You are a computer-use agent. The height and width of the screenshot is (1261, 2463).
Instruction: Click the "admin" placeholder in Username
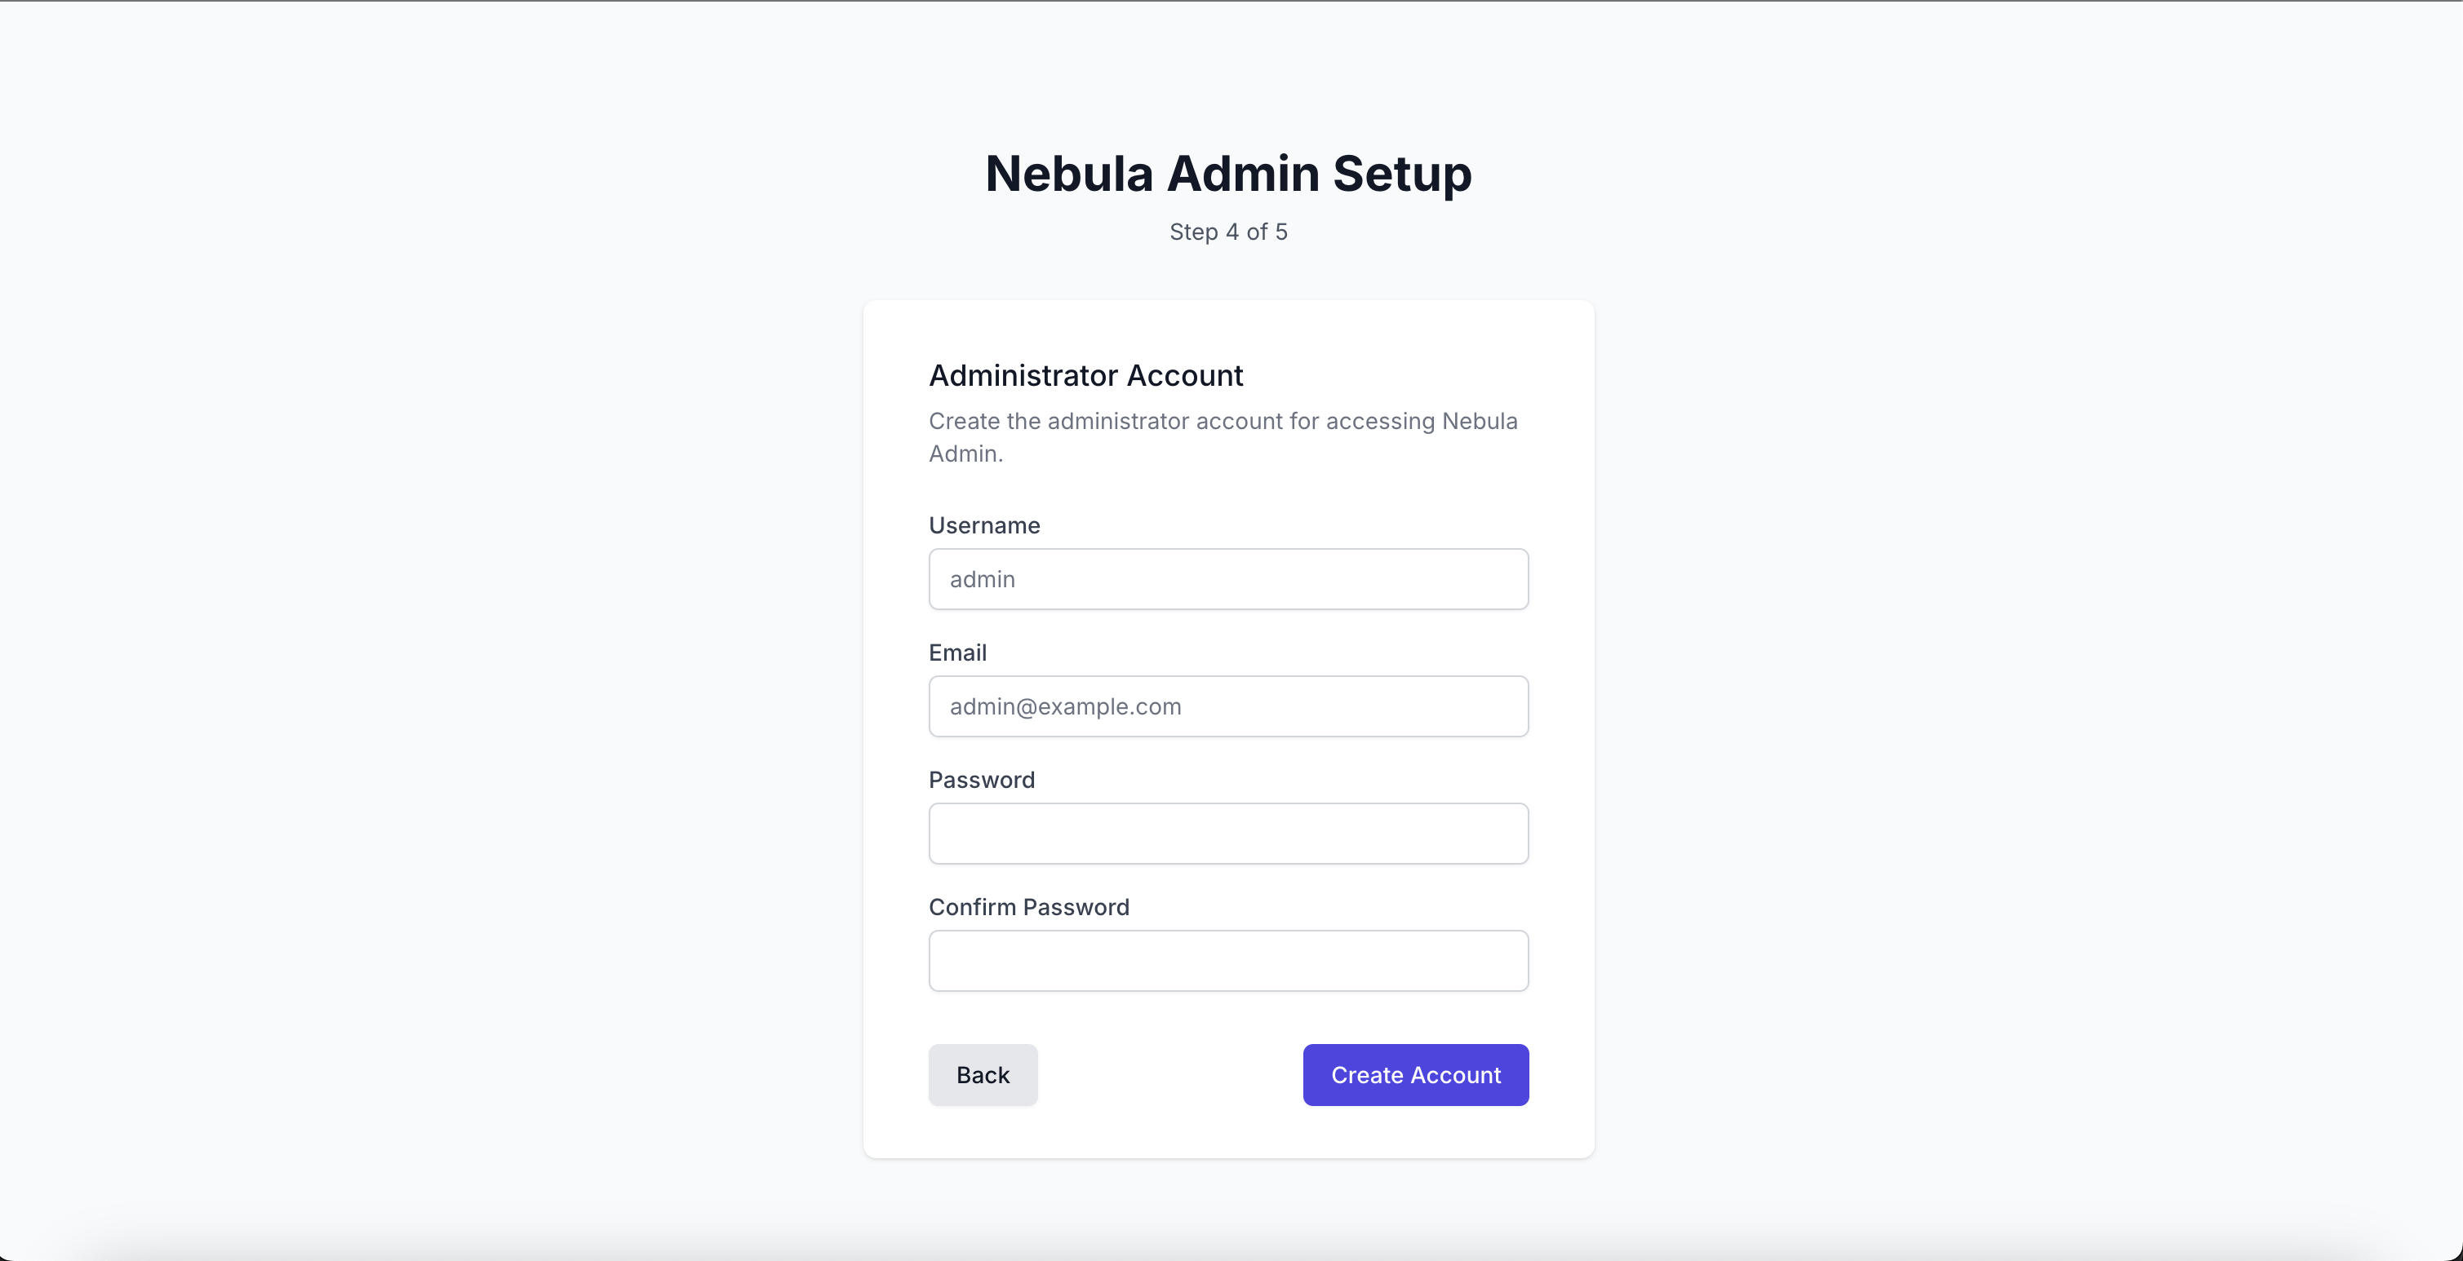[982, 579]
